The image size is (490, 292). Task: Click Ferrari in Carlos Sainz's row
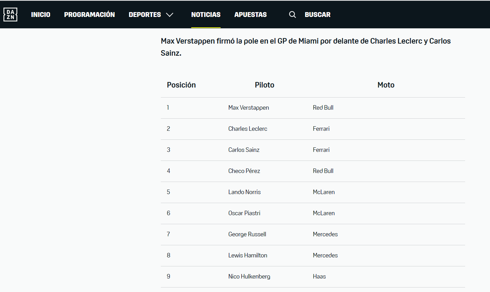tap(321, 150)
